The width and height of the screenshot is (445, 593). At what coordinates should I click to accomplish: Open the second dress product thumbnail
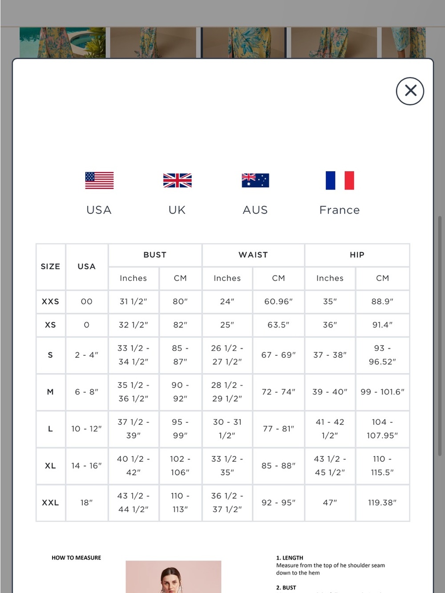tap(153, 43)
